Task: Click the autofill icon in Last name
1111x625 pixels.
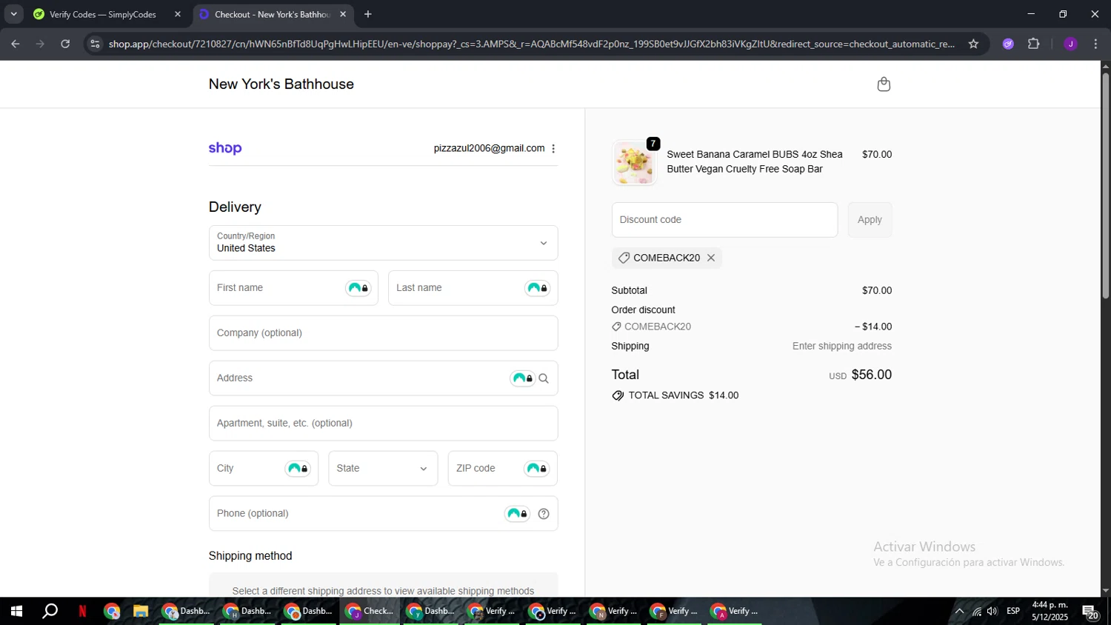Action: [538, 288]
